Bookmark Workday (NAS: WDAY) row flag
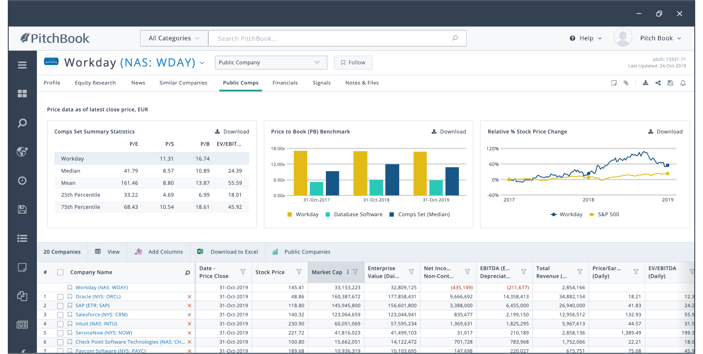This screenshot has height=354, width=703. [70, 287]
